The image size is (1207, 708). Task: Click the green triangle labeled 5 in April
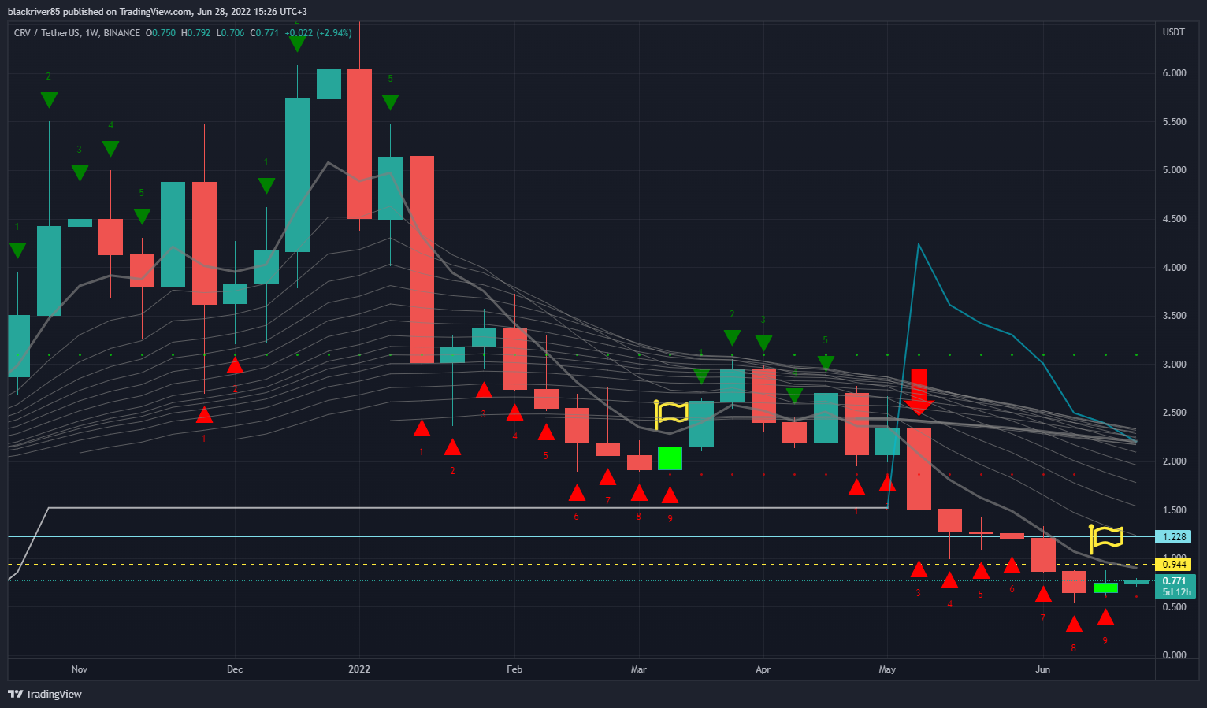(826, 363)
